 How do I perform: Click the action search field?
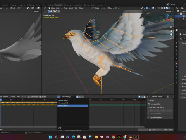73,128
